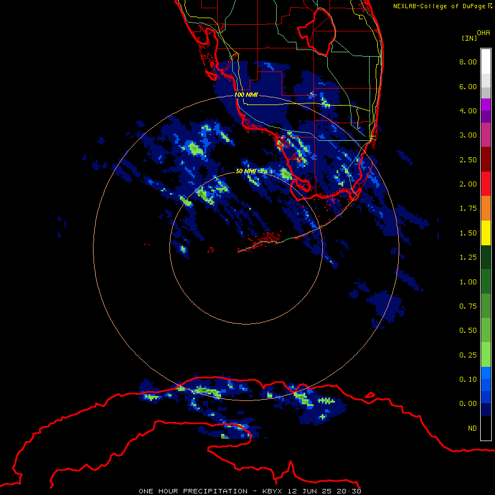Click the '100 NMI' range ring label
The height and width of the screenshot is (495, 495).
point(246,95)
